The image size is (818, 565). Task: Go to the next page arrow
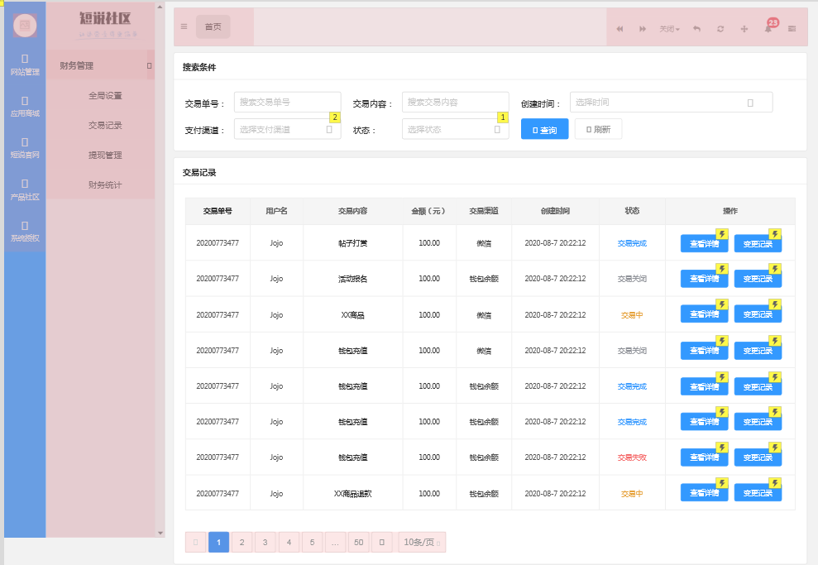click(x=382, y=542)
